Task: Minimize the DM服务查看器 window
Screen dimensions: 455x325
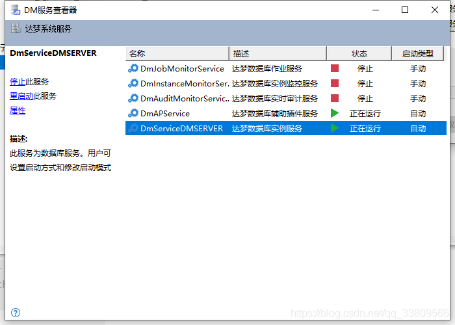Action: pos(376,10)
